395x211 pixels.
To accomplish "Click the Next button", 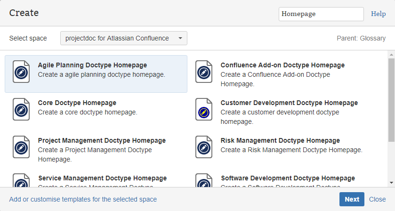I will [x=352, y=199].
